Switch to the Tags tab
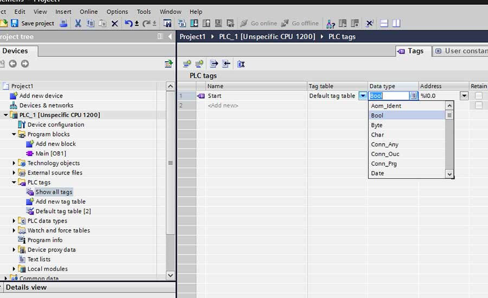 point(413,51)
